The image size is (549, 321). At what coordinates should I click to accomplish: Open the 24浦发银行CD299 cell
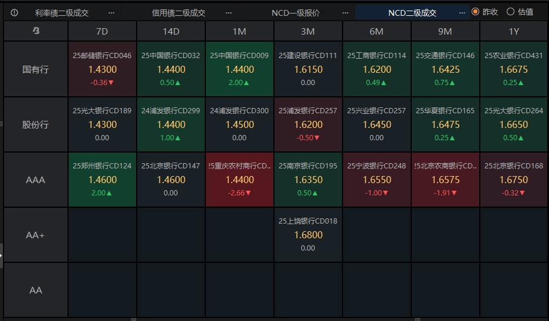pyautogui.click(x=171, y=124)
